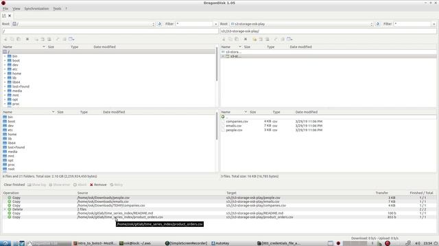The image size is (439, 246).
Task: Click the left tree vertical scrollbar
Action: 217,64
